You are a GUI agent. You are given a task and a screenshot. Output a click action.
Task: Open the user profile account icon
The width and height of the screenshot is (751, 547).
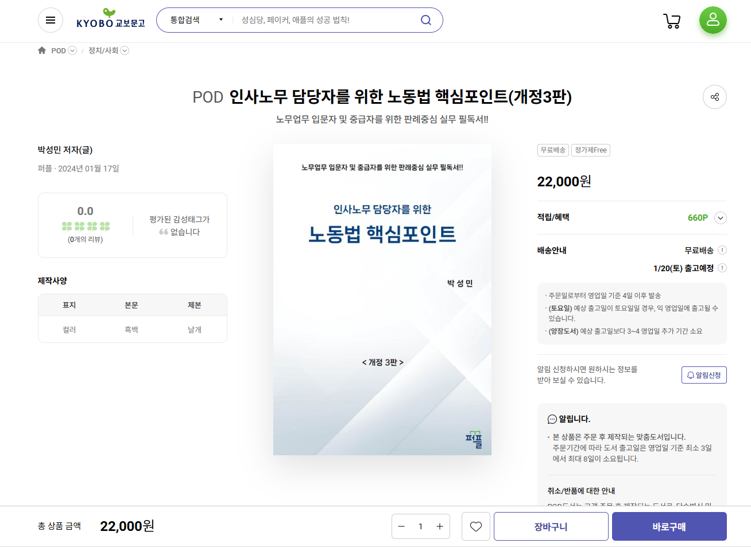713,20
